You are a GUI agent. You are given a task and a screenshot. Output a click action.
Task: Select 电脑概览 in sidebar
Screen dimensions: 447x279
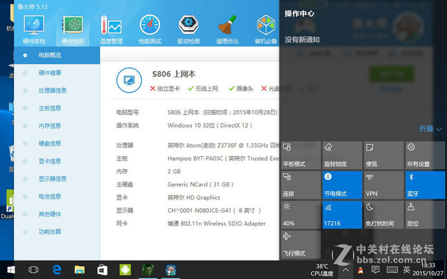tap(57, 55)
